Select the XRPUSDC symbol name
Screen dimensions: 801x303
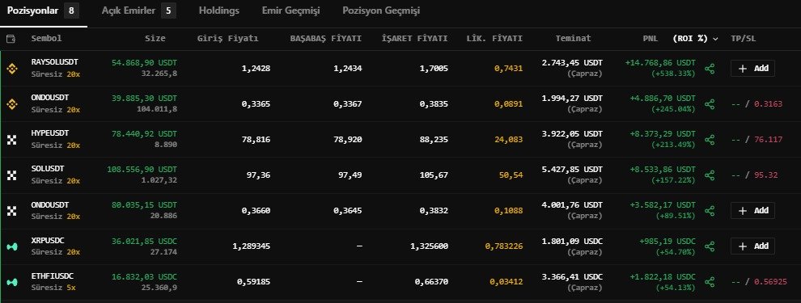(x=48, y=240)
